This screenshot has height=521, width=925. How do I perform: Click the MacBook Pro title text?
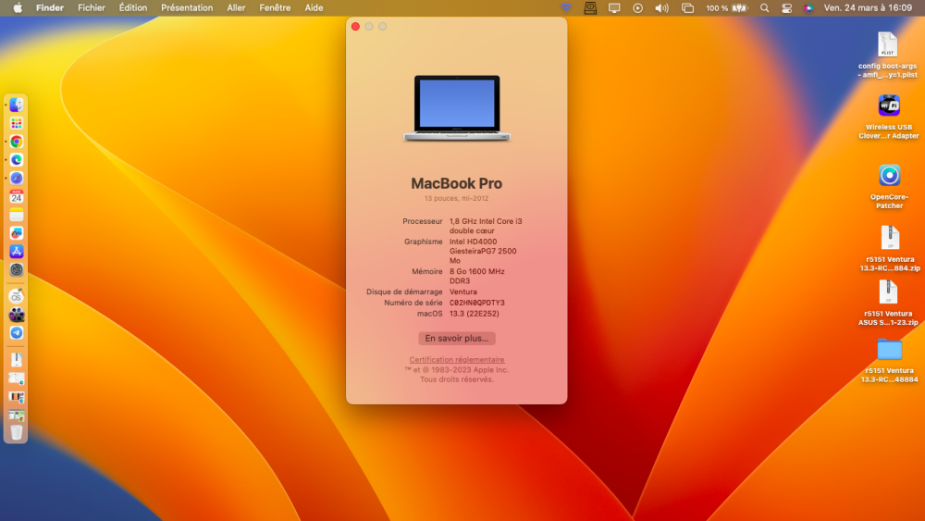tap(457, 183)
